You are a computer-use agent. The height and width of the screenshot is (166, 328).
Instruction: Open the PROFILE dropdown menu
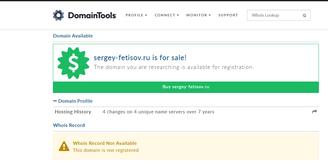(x=136, y=15)
